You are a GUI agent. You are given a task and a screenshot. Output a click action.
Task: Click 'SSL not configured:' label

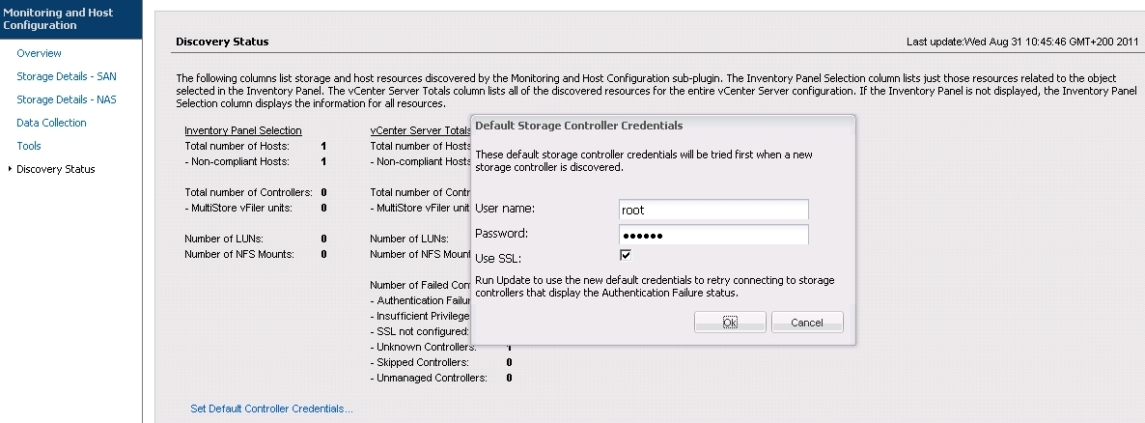tap(419, 331)
